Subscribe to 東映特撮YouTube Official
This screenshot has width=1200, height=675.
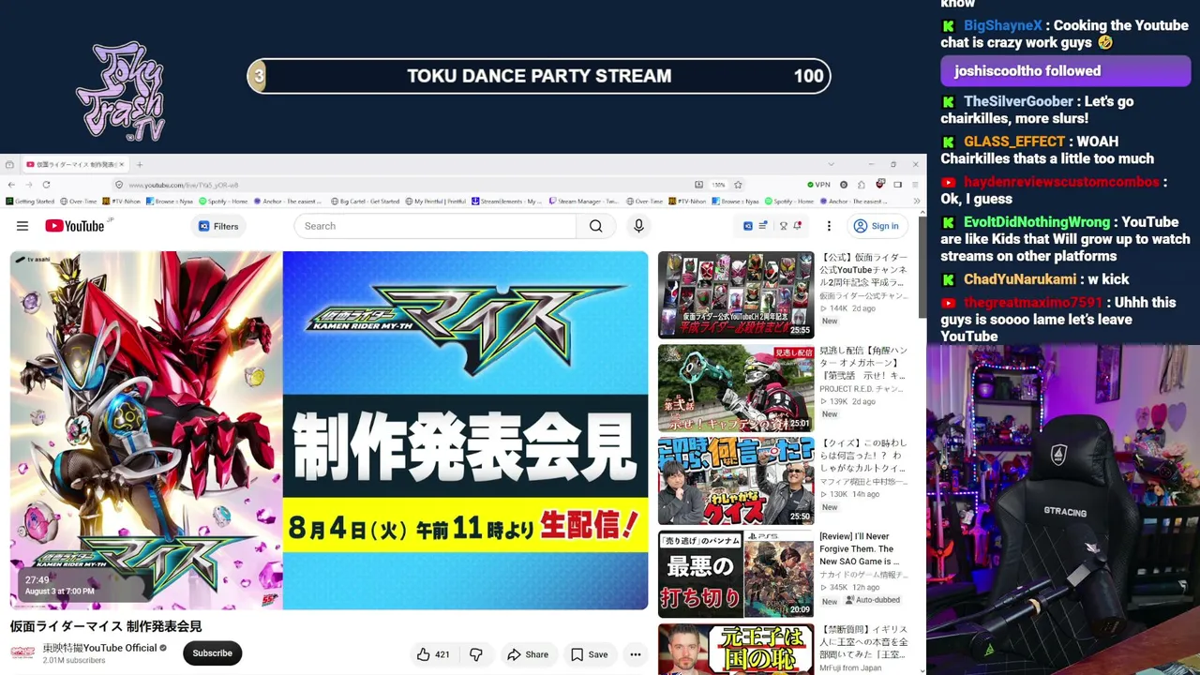213,653
